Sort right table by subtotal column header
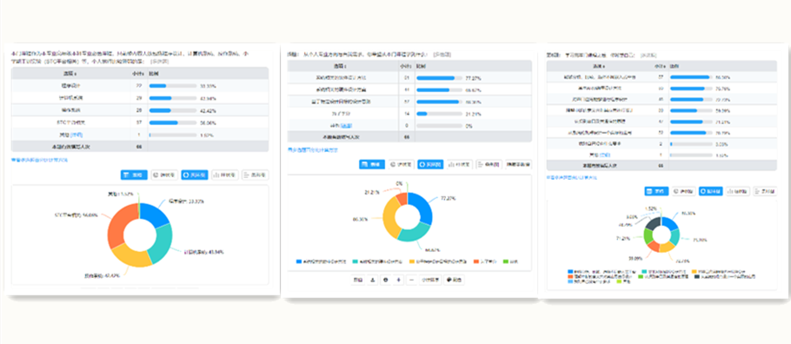791x344 pixels. pyautogui.click(x=660, y=65)
